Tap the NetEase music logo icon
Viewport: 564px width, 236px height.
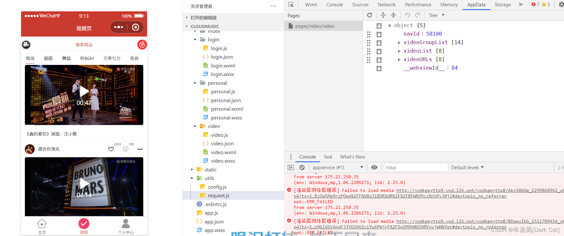[x=142, y=45]
